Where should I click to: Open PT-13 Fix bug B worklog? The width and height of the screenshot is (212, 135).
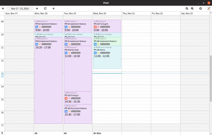107,26
